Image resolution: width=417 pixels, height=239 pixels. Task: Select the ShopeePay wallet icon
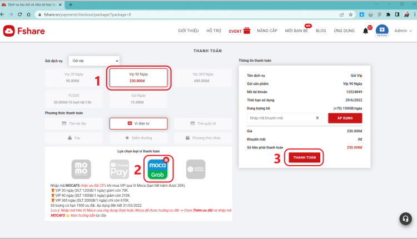click(120, 169)
